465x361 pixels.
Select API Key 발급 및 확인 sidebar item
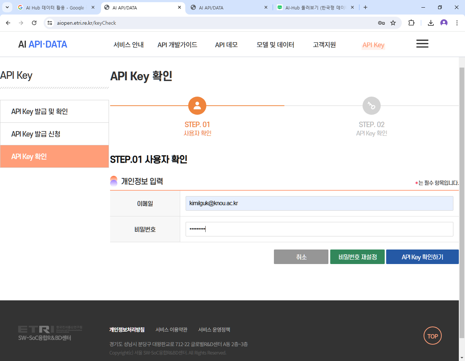click(54, 111)
